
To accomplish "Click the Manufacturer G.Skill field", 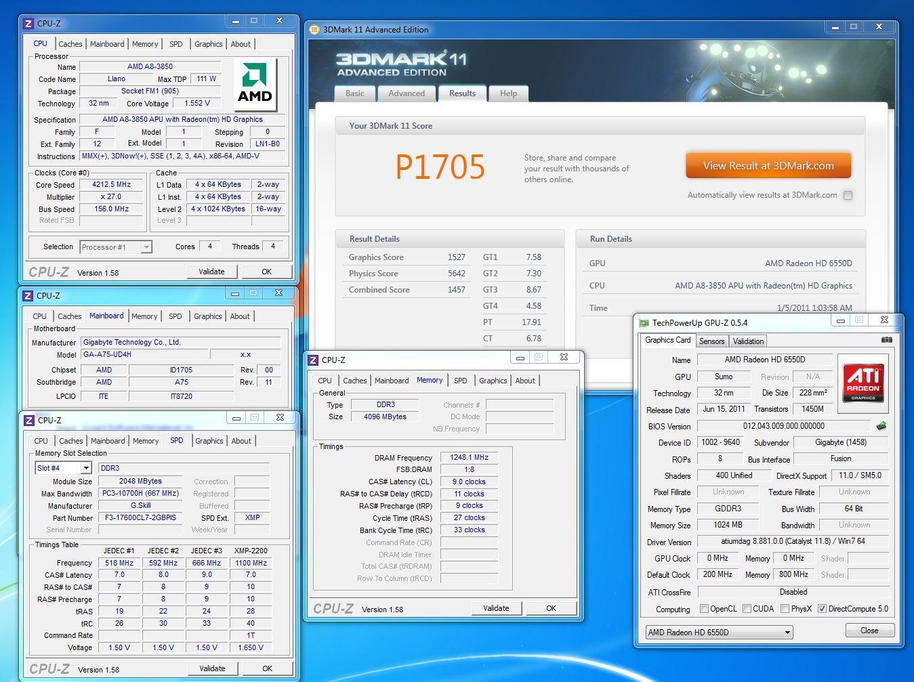I will (140, 505).
